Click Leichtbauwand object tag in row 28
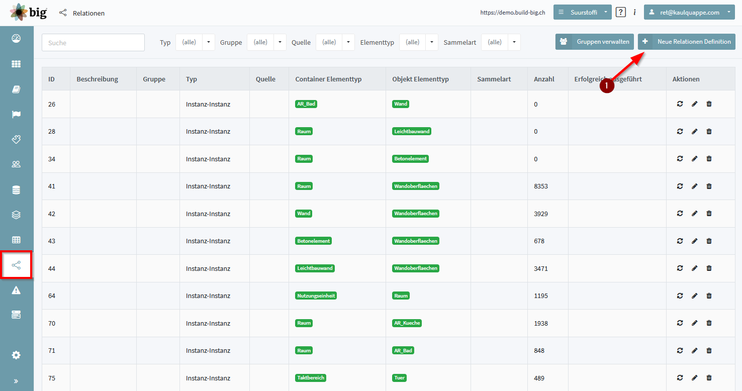742x391 pixels. pyautogui.click(x=412, y=131)
